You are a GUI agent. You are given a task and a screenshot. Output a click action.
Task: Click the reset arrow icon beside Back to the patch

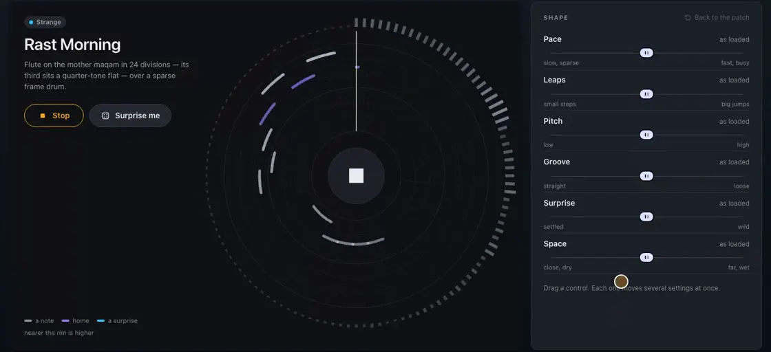688,18
